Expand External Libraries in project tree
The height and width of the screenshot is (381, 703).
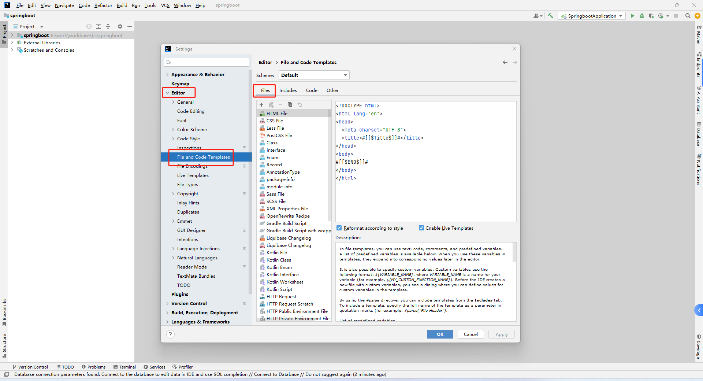[12, 42]
